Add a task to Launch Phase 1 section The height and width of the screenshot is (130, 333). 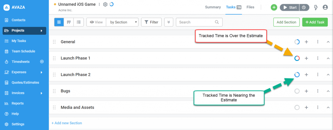(306, 58)
